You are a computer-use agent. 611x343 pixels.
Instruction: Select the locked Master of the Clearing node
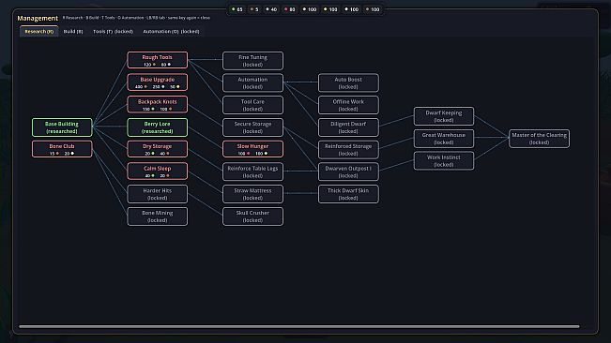click(x=540, y=139)
